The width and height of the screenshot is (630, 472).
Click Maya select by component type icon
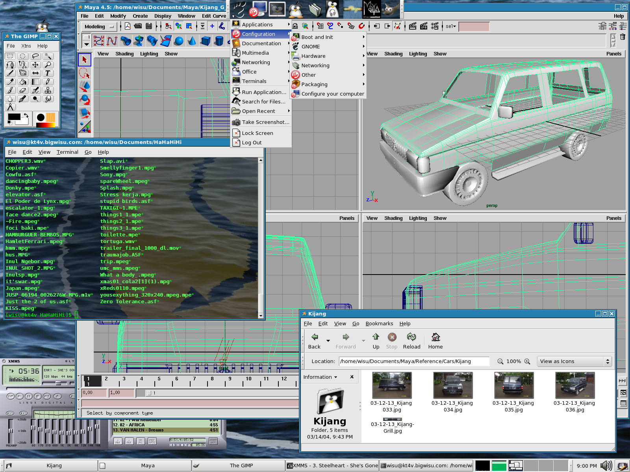tap(189, 26)
